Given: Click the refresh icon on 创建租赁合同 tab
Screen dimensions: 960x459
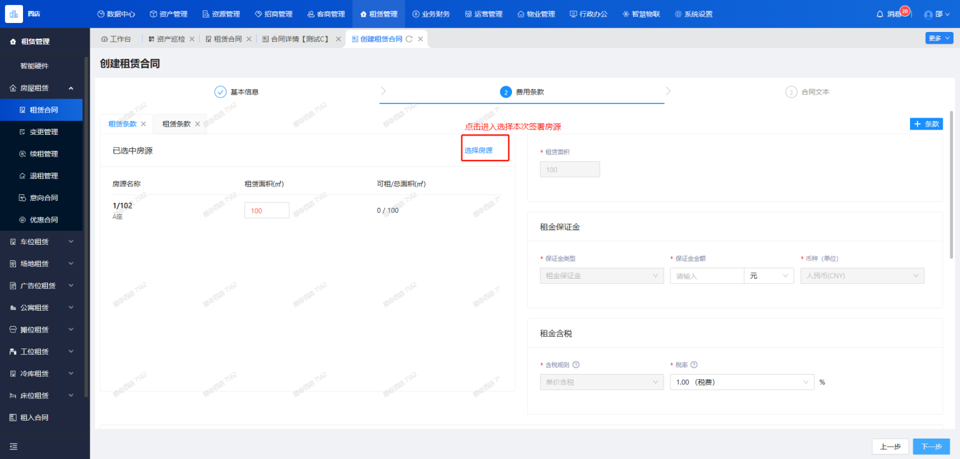Looking at the screenshot, I should coord(409,39).
